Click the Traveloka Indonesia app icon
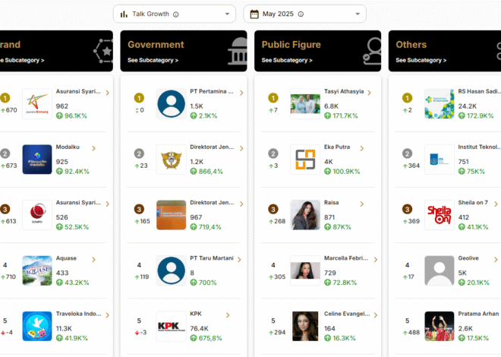This screenshot has width=501, height=357. tap(37, 326)
